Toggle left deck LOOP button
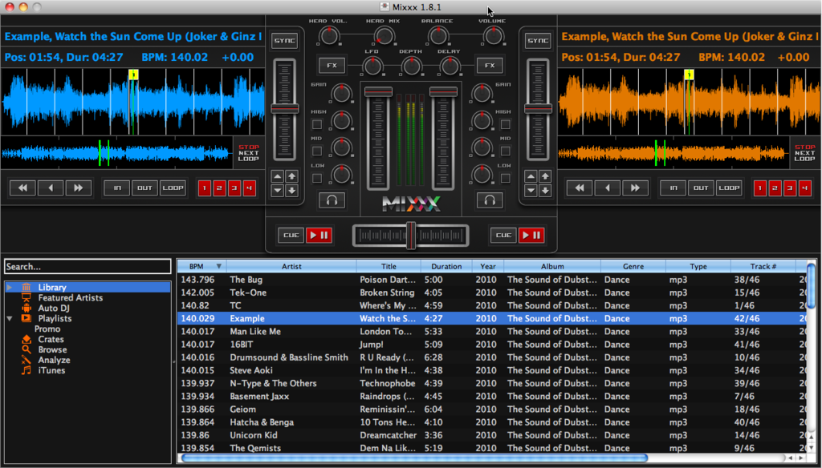This screenshot has height=468, width=822. [x=173, y=188]
